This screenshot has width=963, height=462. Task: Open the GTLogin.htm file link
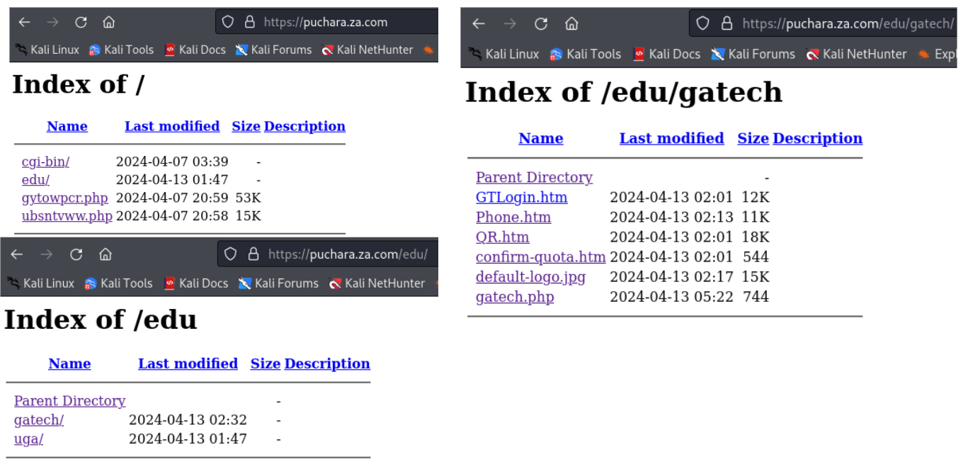pyautogui.click(x=521, y=197)
